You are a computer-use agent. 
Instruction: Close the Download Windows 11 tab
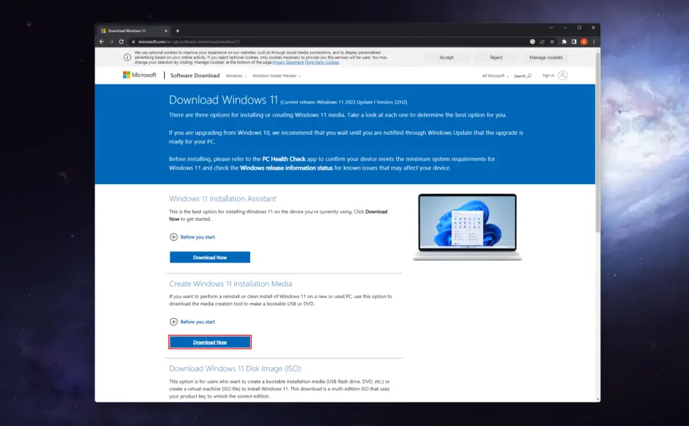tap(166, 31)
